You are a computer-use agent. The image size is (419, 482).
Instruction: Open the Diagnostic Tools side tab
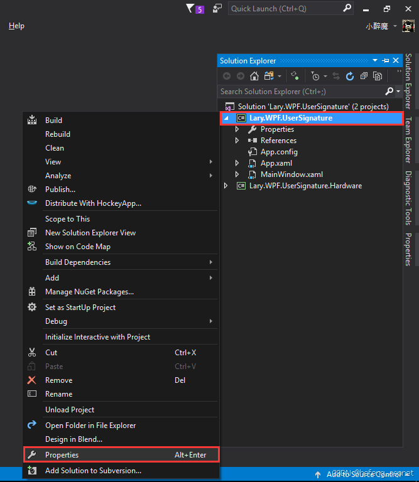tap(408, 198)
